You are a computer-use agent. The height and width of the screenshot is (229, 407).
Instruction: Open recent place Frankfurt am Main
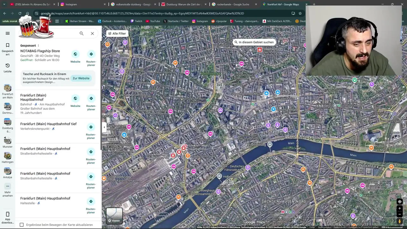point(8,92)
